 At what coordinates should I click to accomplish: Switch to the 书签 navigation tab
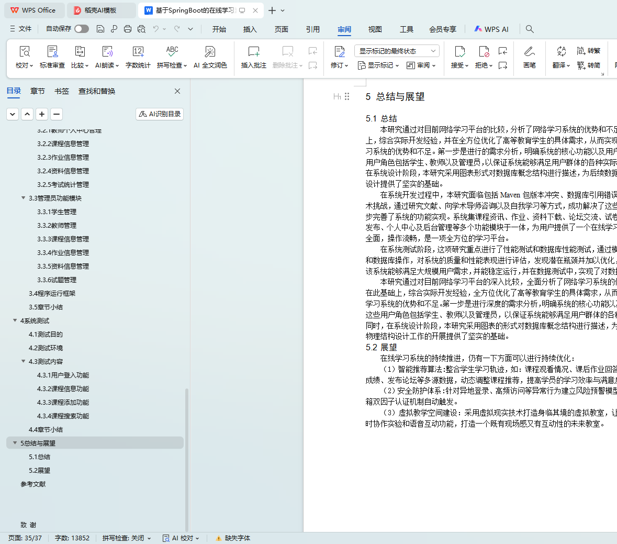pos(62,91)
